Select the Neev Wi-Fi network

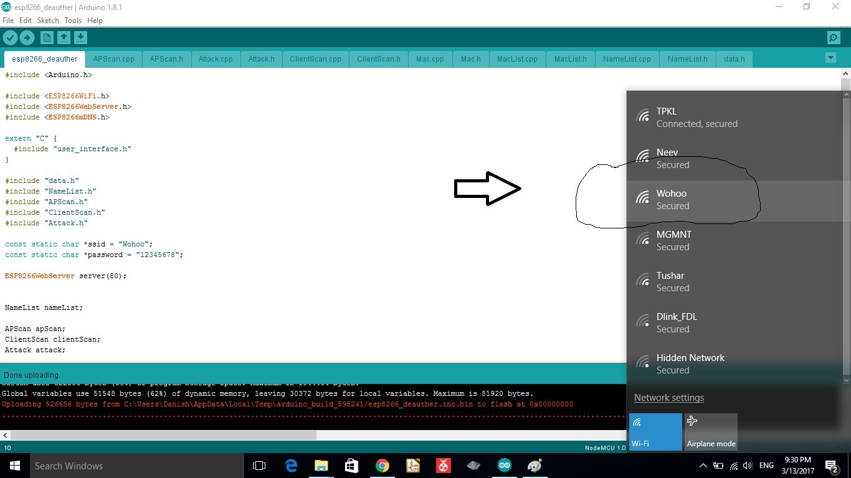pos(735,159)
